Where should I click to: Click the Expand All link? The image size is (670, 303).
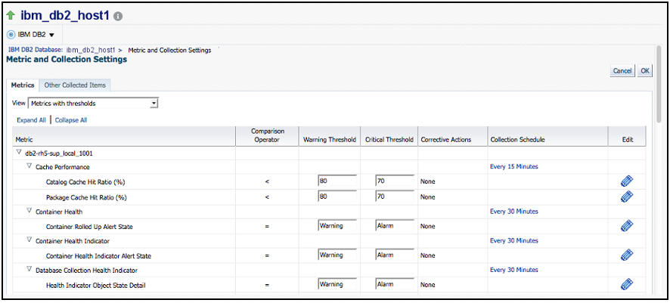(x=31, y=120)
